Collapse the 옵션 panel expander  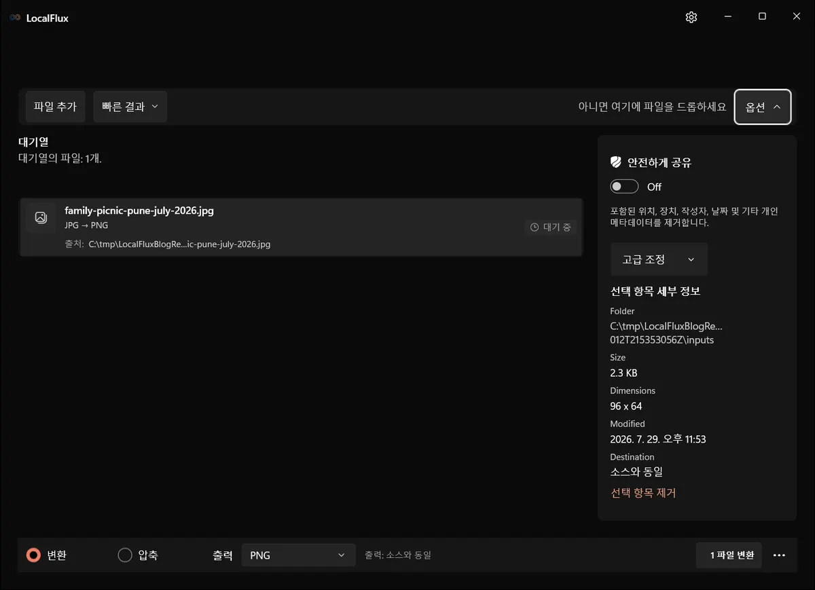tap(763, 107)
